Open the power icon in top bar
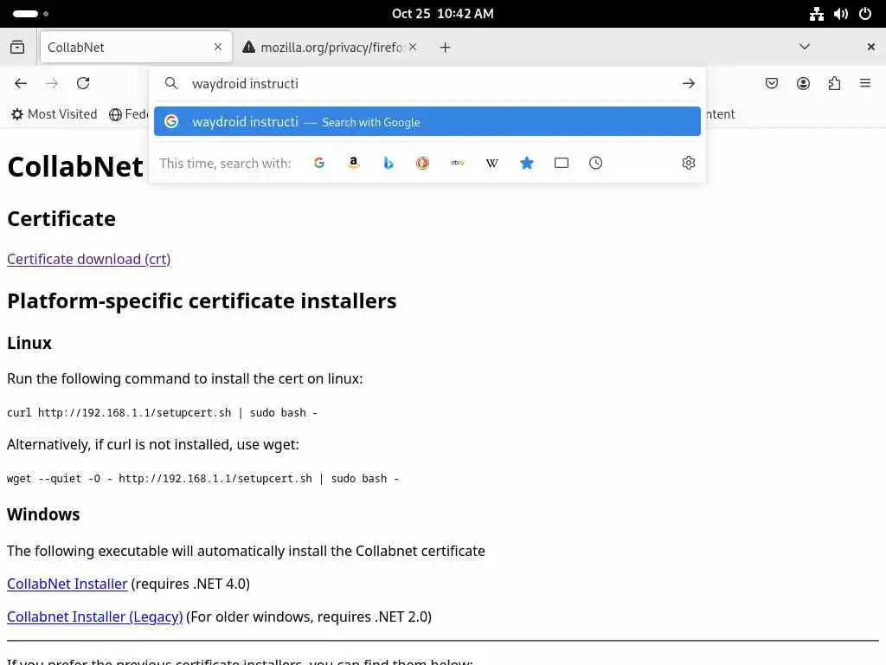Screen dimensions: 886x665 click(x=865, y=14)
